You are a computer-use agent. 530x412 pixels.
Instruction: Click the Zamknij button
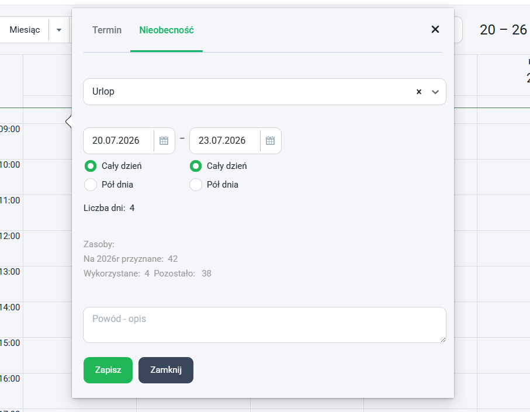point(166,370)
